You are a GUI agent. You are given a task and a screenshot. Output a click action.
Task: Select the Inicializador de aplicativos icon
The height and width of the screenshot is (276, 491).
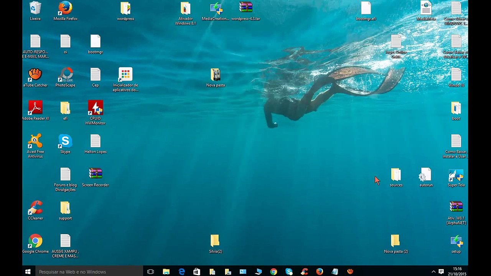(x=125, y=80)
